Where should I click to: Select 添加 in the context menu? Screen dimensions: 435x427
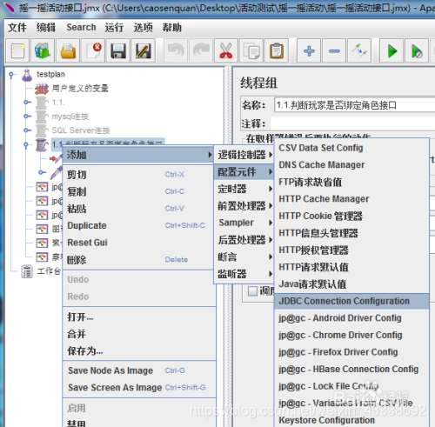pos(138,155)
